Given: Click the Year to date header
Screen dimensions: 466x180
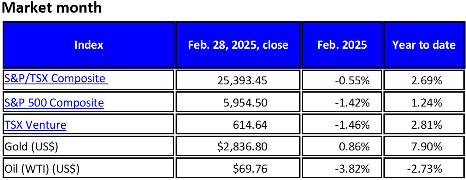Looking at the screenshot, I should pyautogui.click(x=424, y=45).
